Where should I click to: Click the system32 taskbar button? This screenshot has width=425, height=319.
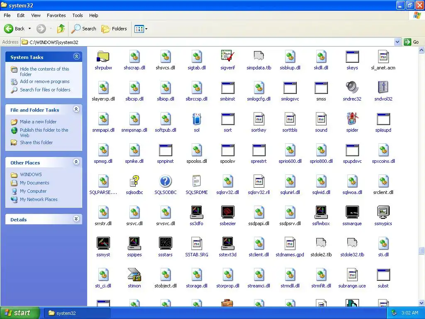(77, 313)
